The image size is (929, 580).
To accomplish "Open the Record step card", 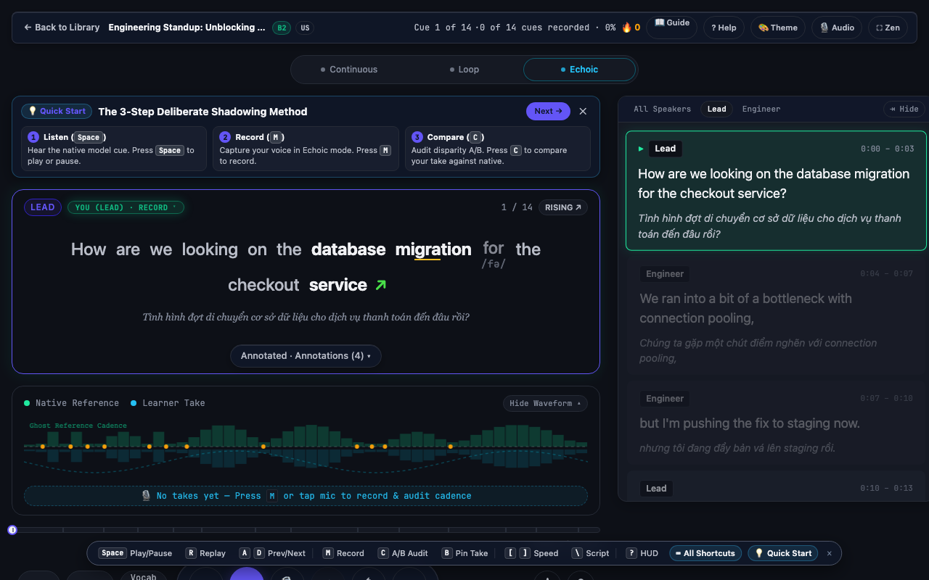I will [x=306, y=149].
